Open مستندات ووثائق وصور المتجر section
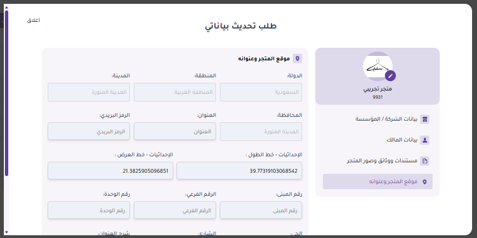 [x=382, y=161]
